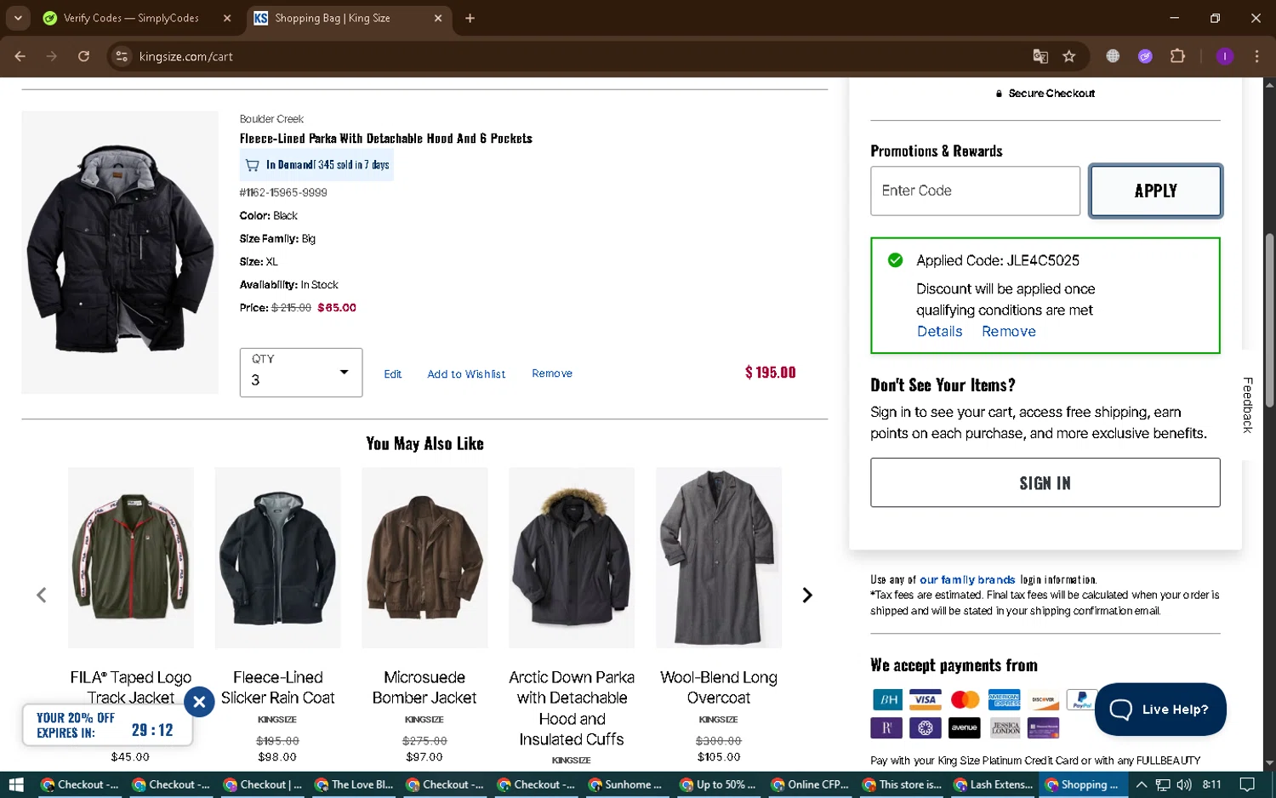
Task: Click the Enter Code input field
Action: point(975,191)
